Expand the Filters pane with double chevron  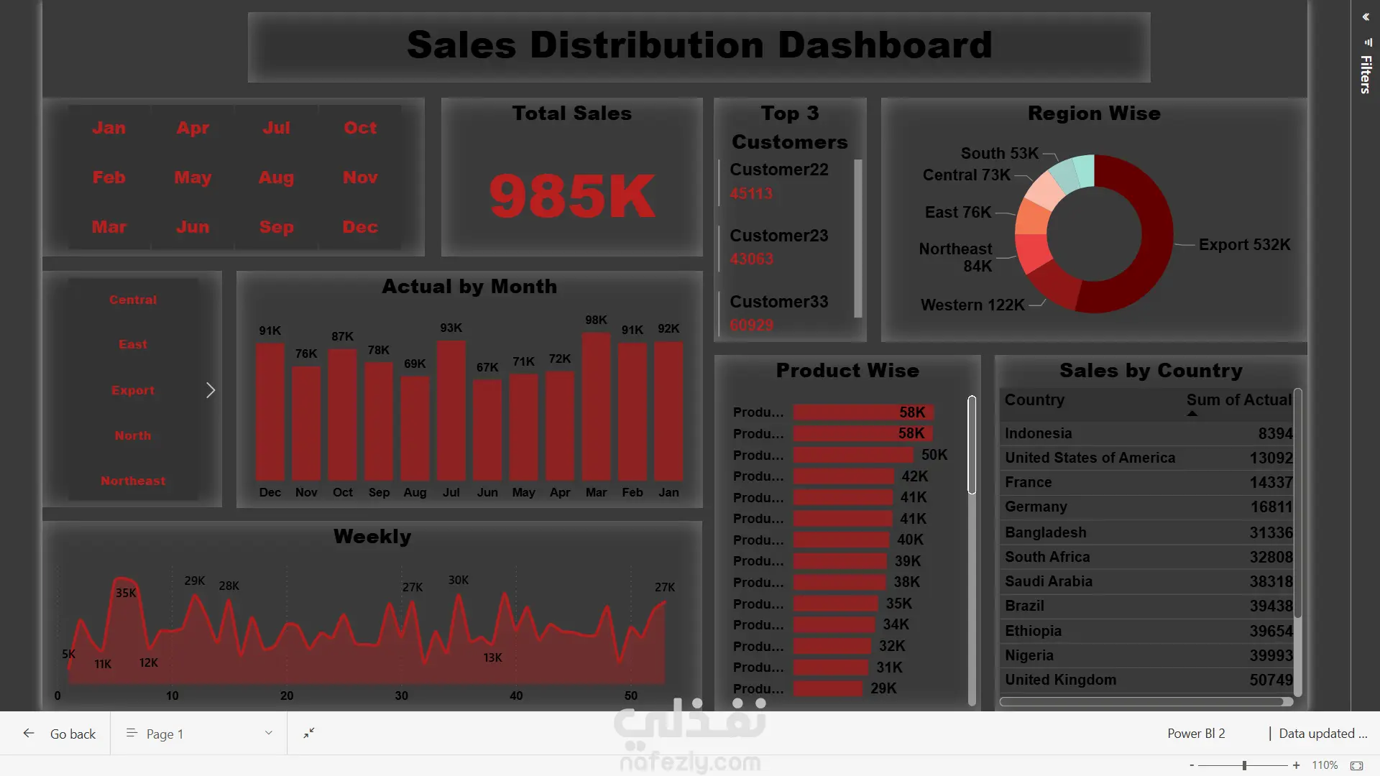tap(1366, 17)
